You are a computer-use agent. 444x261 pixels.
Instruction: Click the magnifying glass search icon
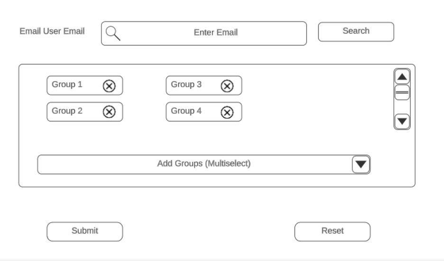tap(113, 33)
